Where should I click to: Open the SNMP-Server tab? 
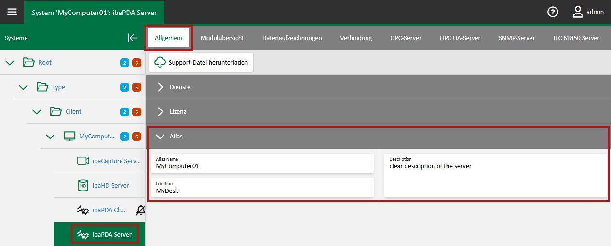(x=516, y=38)
